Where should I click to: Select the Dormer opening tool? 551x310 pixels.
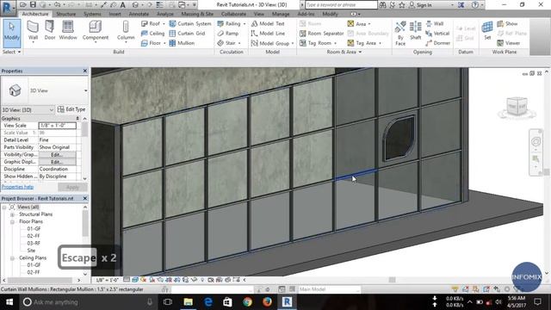437,43
